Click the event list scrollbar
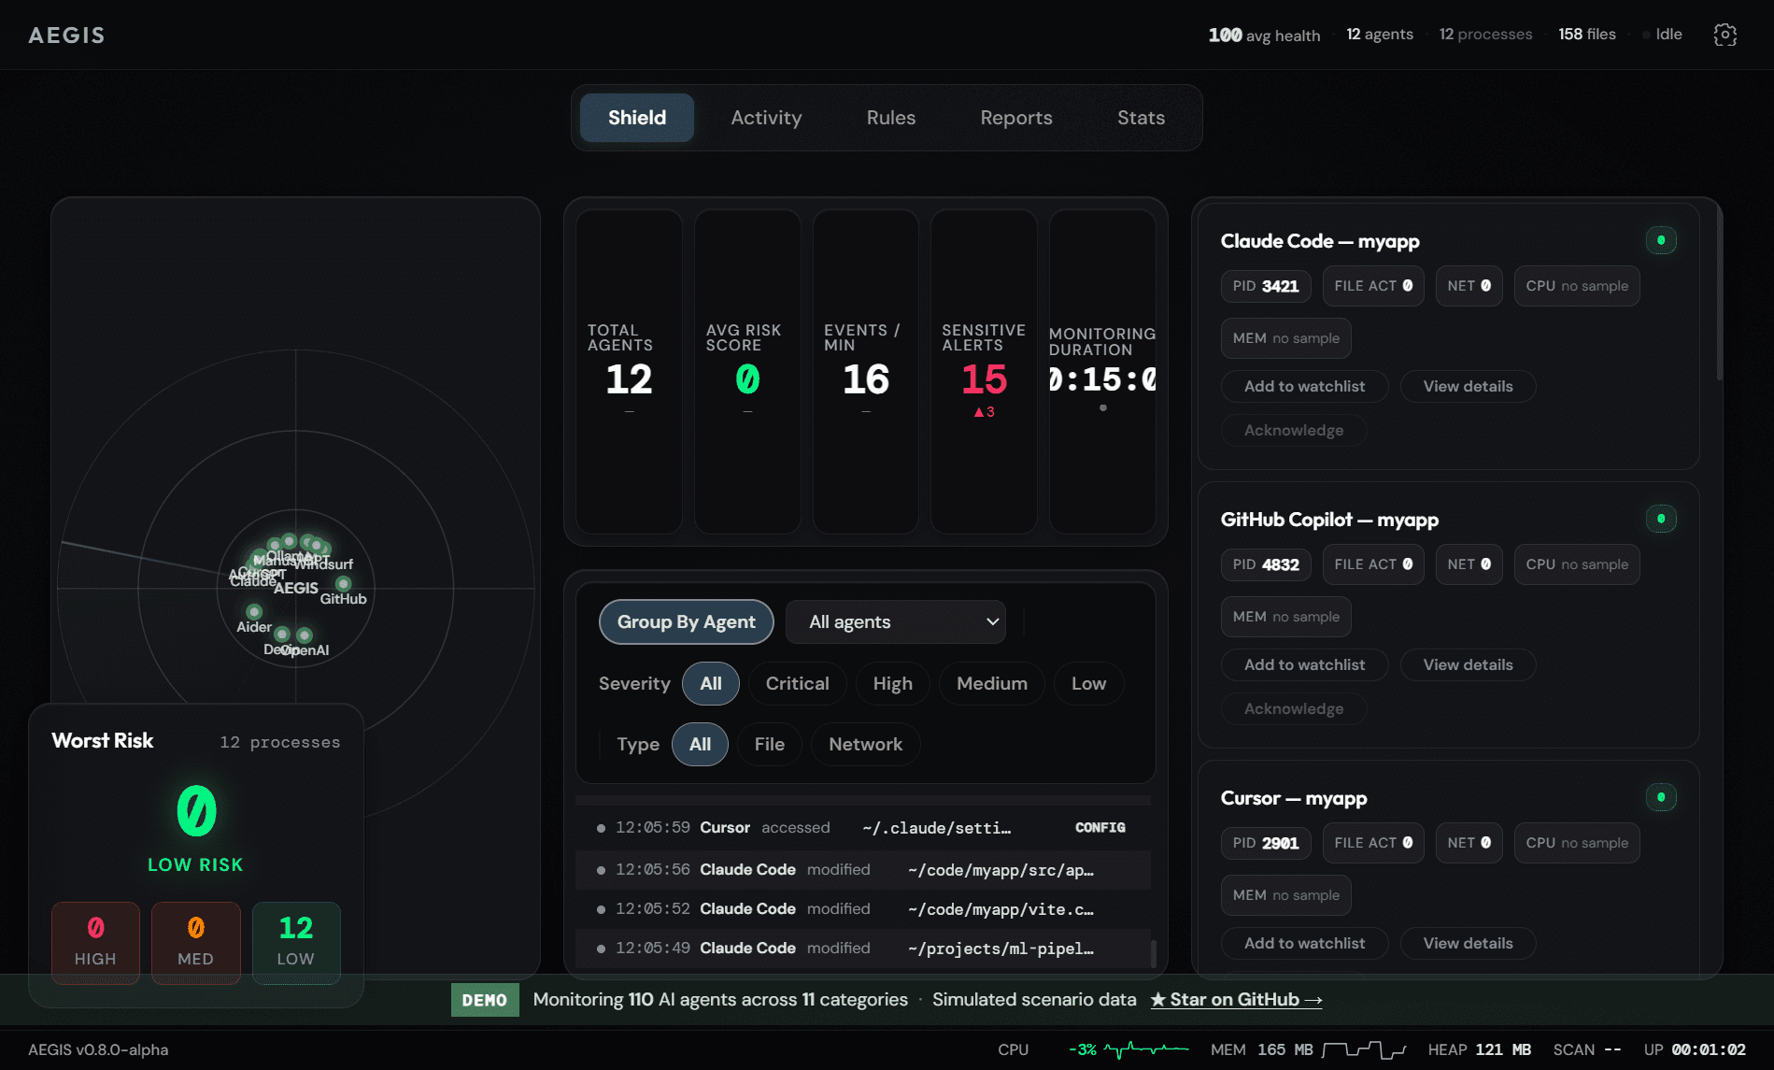 [1154, 954]
